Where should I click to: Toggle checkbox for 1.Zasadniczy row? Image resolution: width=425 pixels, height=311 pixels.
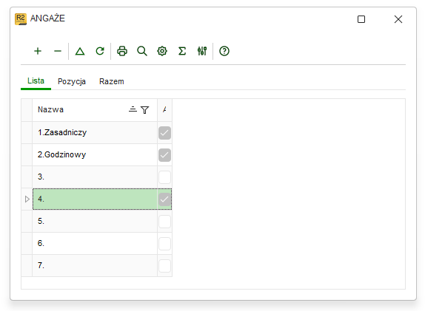[164, 133]
